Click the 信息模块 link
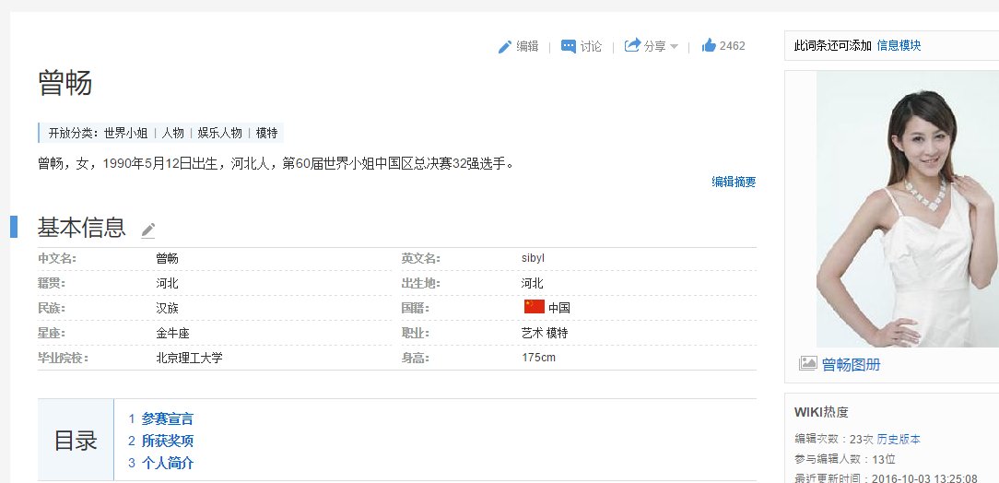The height and width of the screenshot is (483, 999). 899,45
